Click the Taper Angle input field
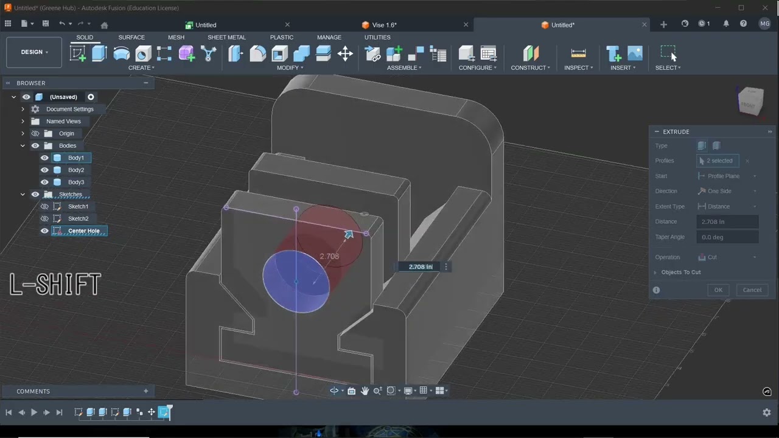Viewport: 779px width, 438px height. coord(727,237)
